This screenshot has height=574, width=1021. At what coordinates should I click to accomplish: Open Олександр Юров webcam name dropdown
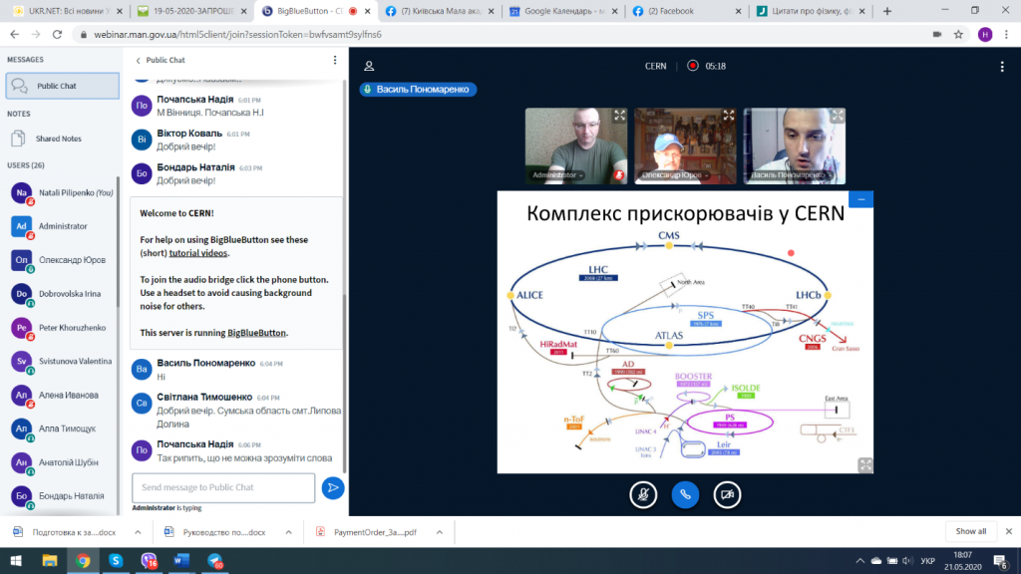tap(674, 175)
